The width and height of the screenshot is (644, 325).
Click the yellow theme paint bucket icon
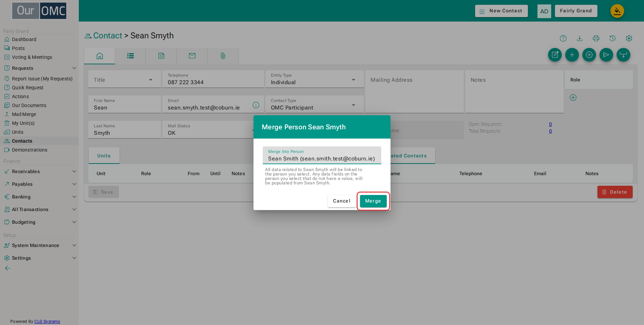pos(617,11)
